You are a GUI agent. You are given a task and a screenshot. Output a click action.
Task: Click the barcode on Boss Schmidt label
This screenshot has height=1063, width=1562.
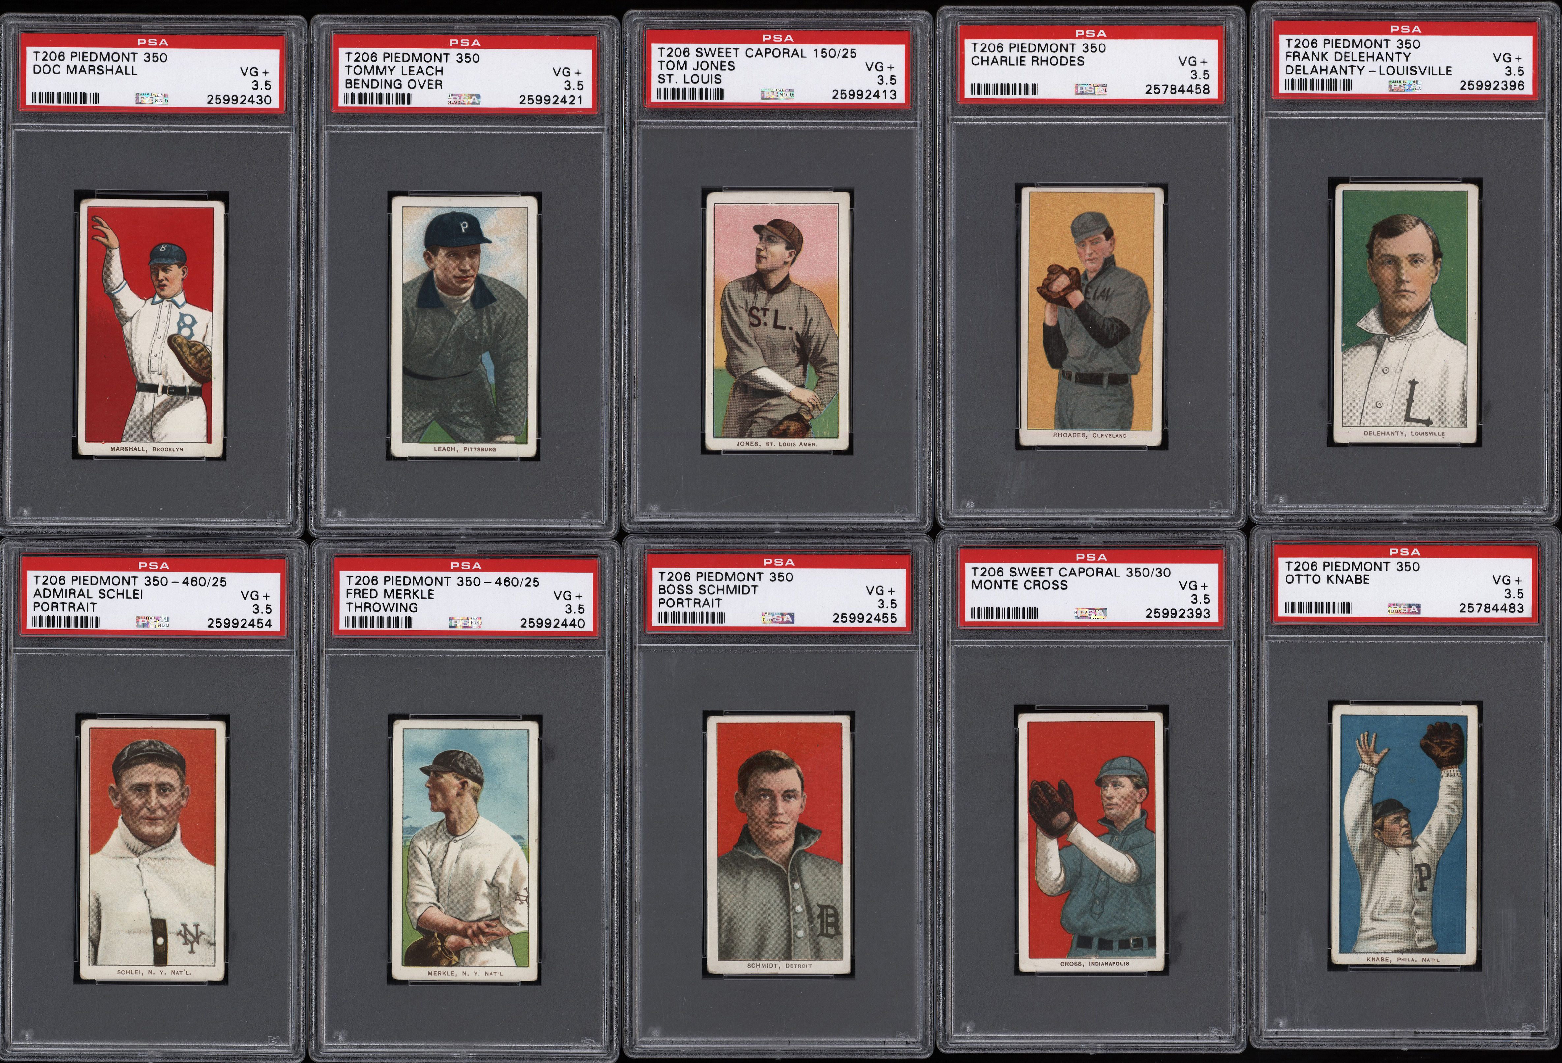click(x=691, y=618)
